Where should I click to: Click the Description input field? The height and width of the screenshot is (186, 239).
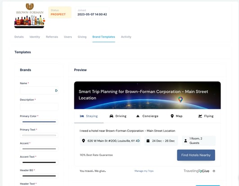39,107
